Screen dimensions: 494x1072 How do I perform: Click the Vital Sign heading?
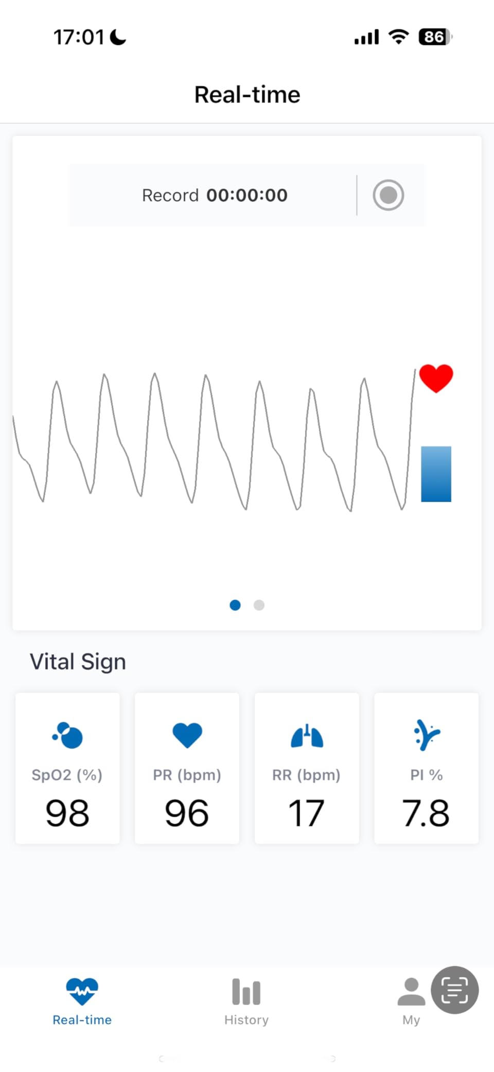click(77, 662)
